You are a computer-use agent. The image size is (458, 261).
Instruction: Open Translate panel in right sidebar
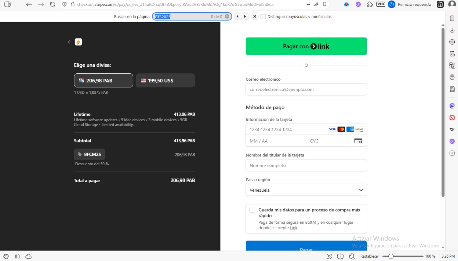point(452,65)
